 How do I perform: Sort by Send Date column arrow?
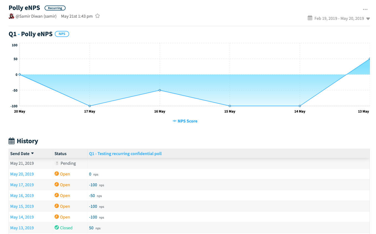[x=32, y=153]
